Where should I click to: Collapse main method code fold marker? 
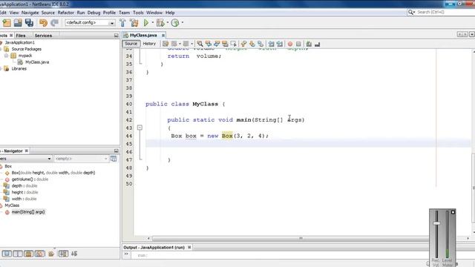pos(140,128)
